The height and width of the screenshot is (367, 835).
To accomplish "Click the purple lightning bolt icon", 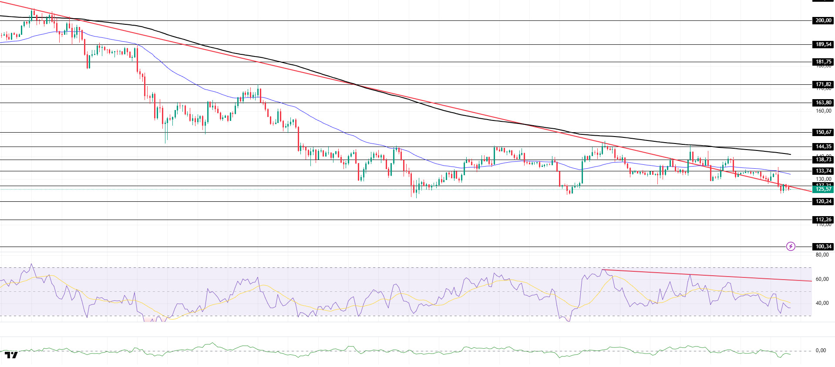I will 791,247.
